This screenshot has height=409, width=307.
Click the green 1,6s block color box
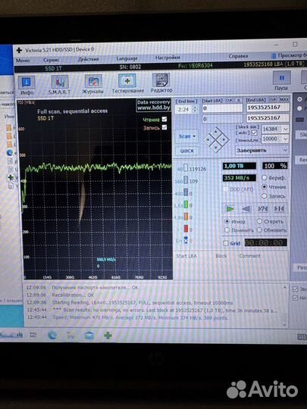pyautogui.click(x=186, y=204)
